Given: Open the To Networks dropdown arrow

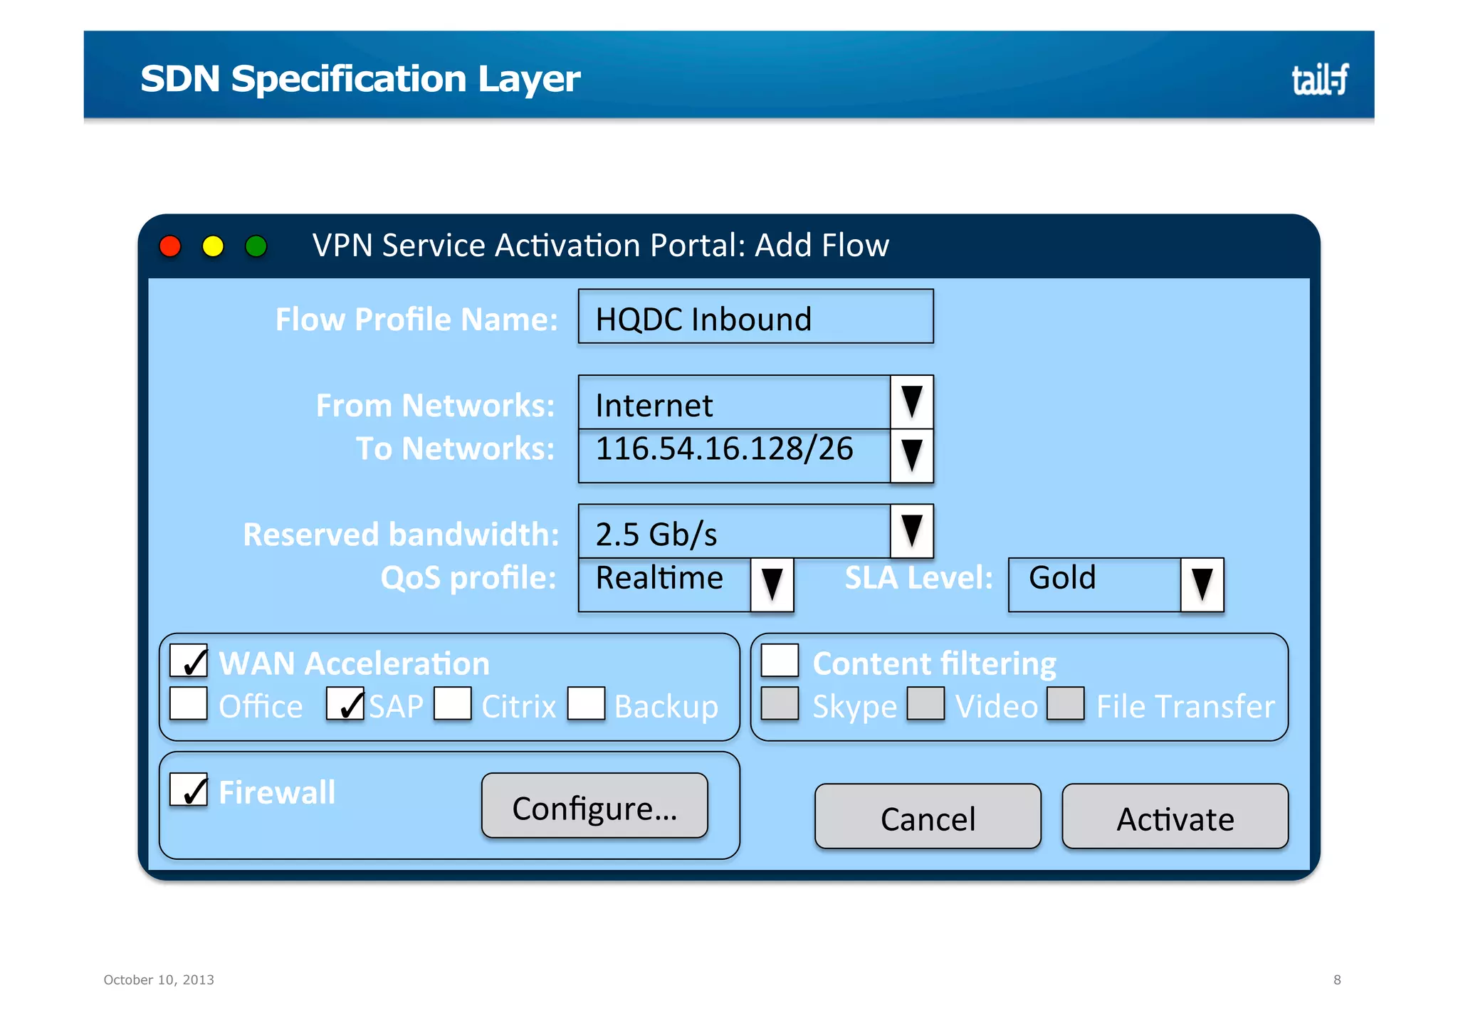Looking at the screenshot, I should [912, 456].
